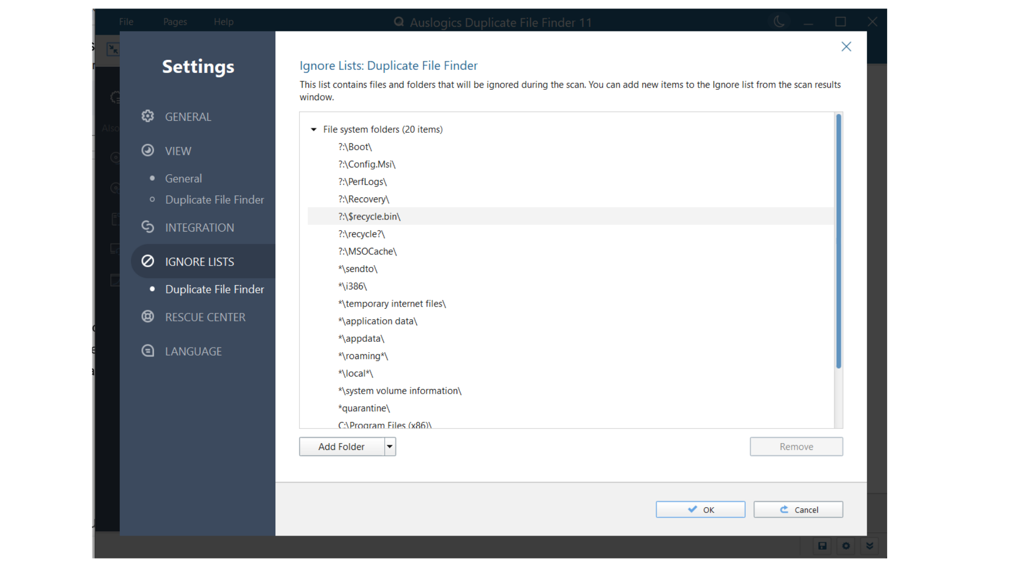Toggle dark mode moon icon in titlebar
Screen dimensions: 1009x567
[779, 22]
